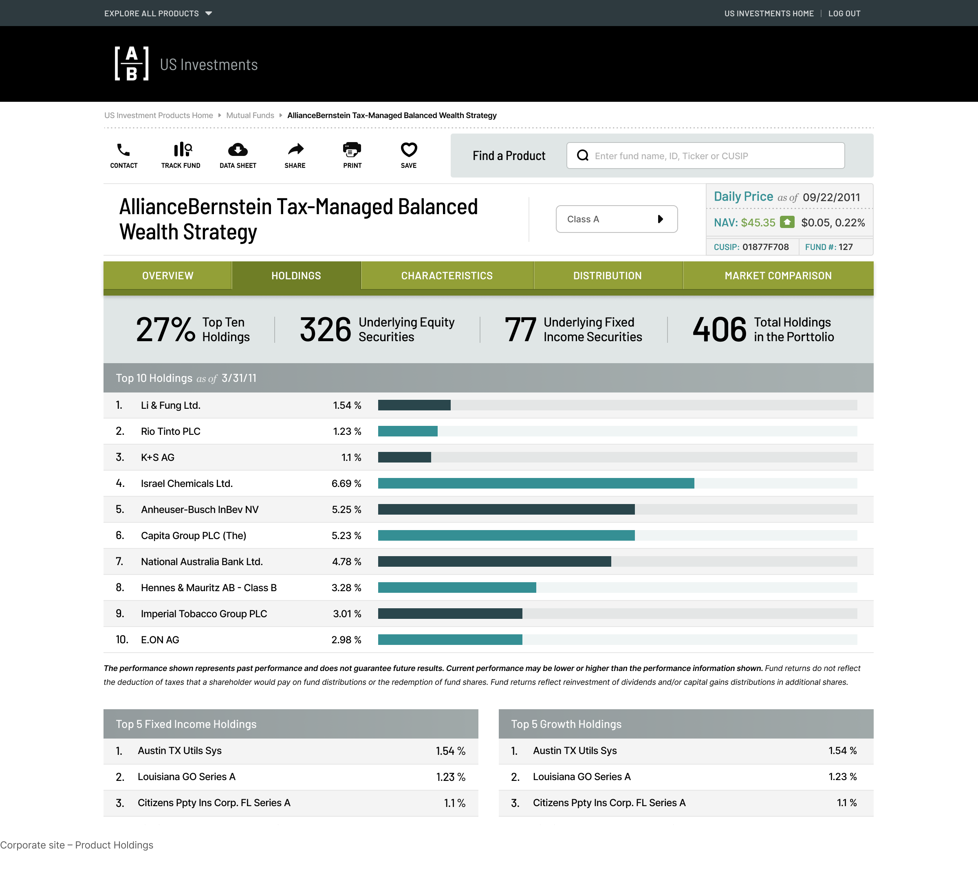The width and height of the screenshot is (978, 890).
Task: Click the Top 5 Growth Holdings header
Action: pyautogui.click(x=686, y=724)
